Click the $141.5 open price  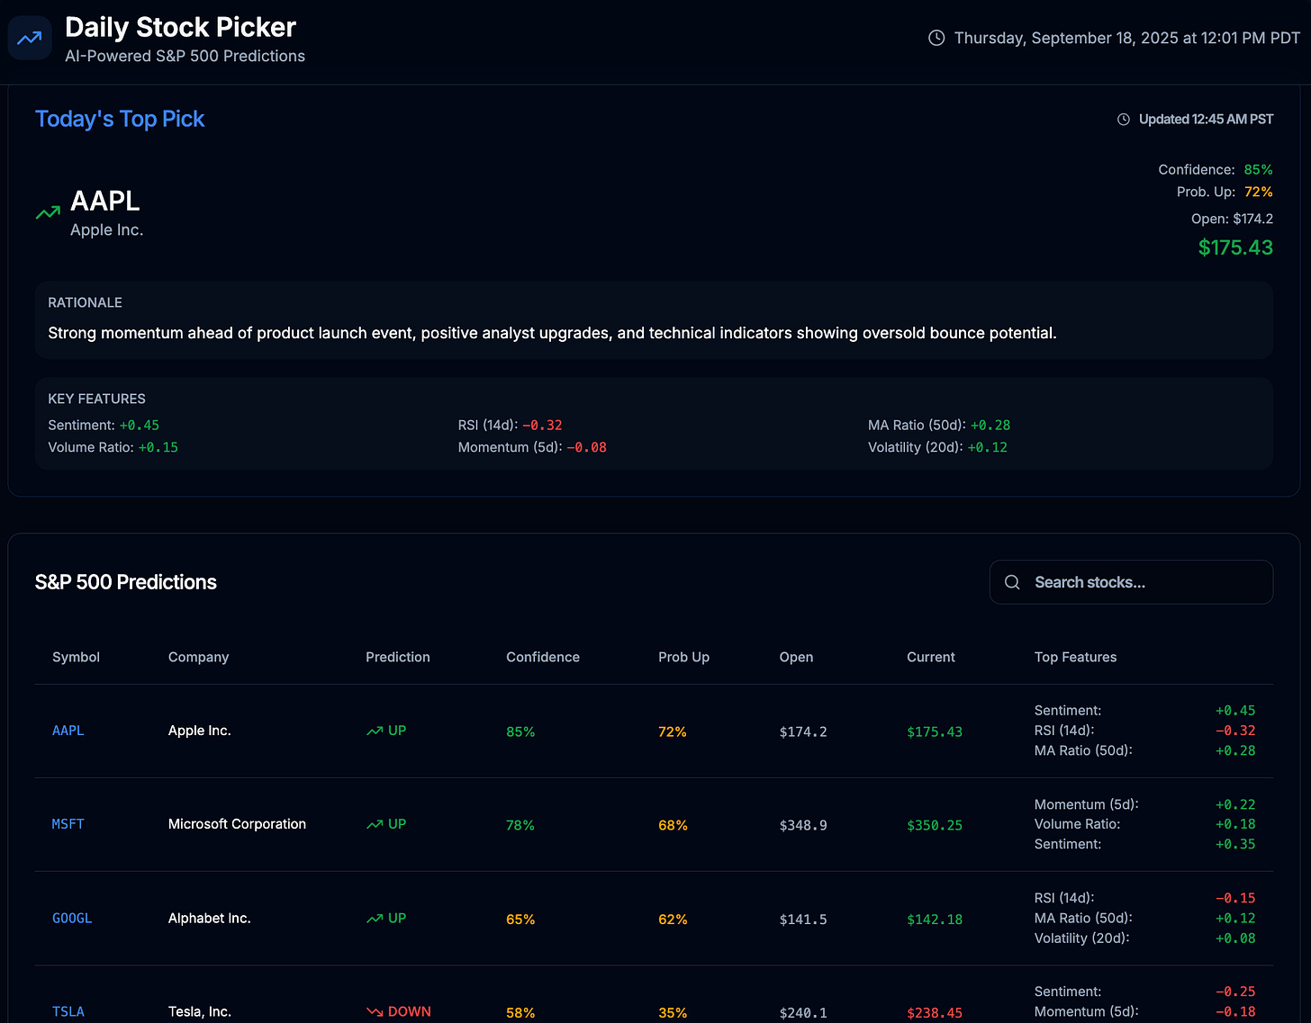point(803,920)
